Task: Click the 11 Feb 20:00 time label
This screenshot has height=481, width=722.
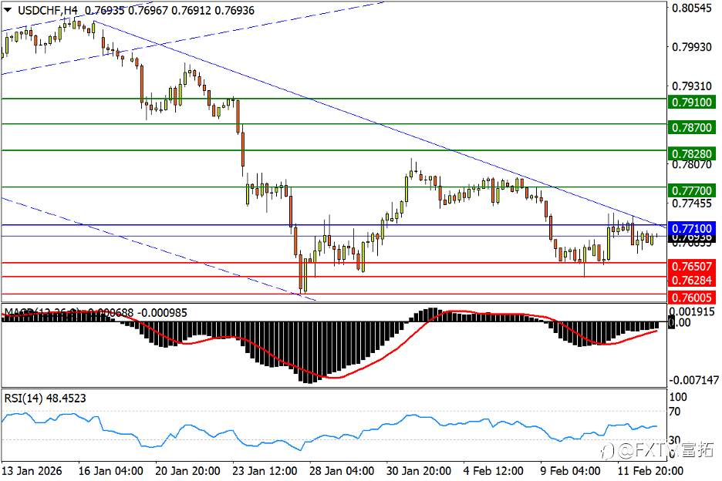Action: (x=650, y=471)
